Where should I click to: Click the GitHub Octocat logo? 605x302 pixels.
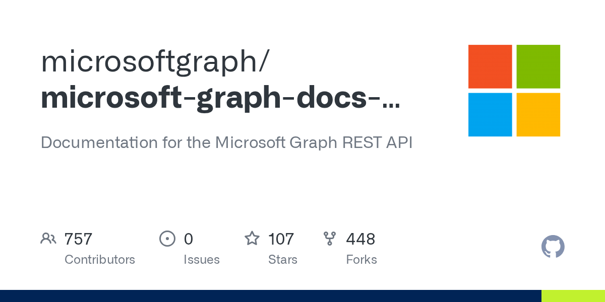553,247
